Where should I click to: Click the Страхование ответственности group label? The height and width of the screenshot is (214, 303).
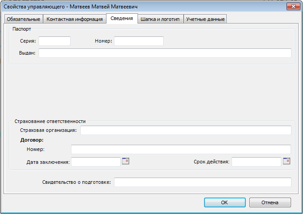50,121
